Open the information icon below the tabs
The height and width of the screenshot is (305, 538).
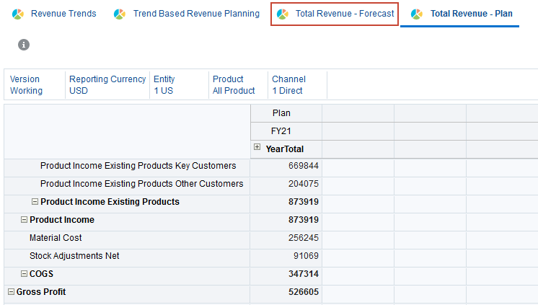(24, 45)
